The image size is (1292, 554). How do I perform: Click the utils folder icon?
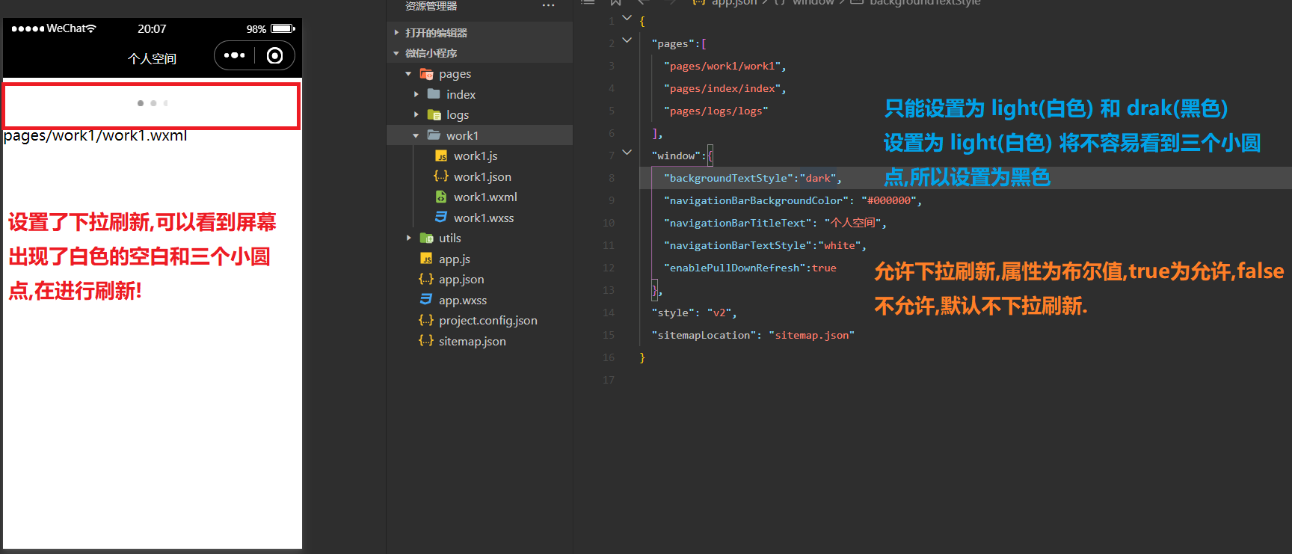point(426,238)
